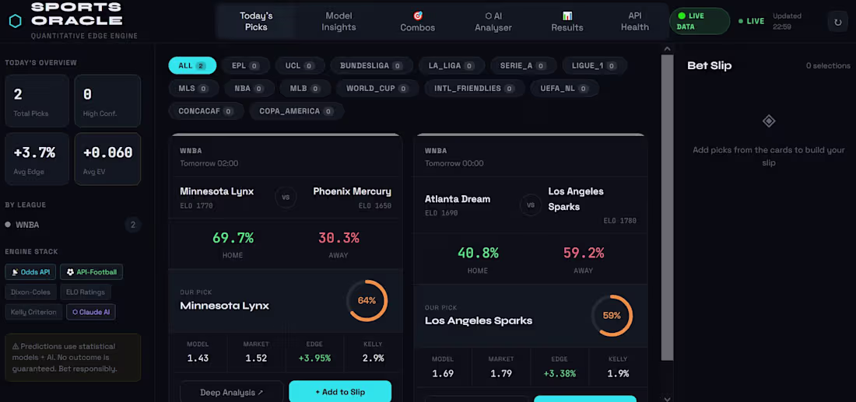
Task: Open the API Health tab
Action: [635, 22]
